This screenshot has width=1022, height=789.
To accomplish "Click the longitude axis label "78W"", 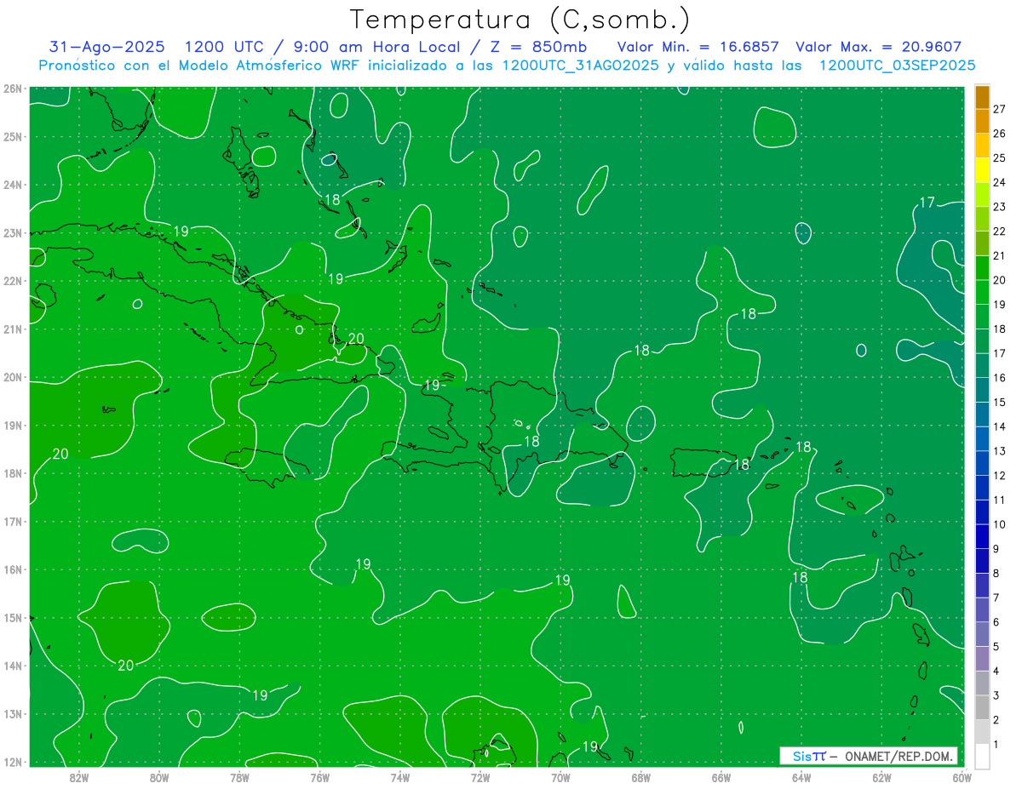I will click(239, 776).
